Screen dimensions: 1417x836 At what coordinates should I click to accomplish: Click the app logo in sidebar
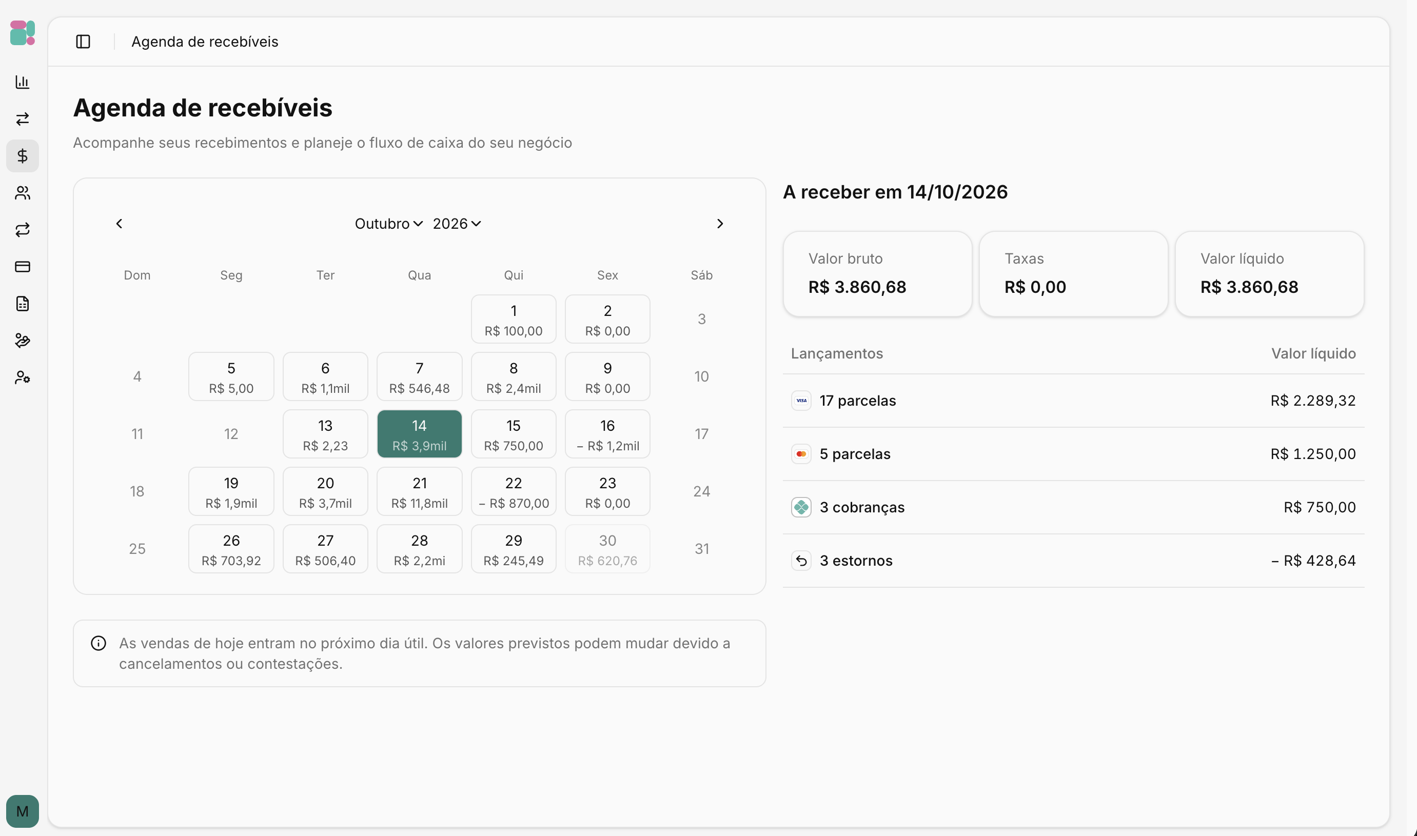coord(23,33)
